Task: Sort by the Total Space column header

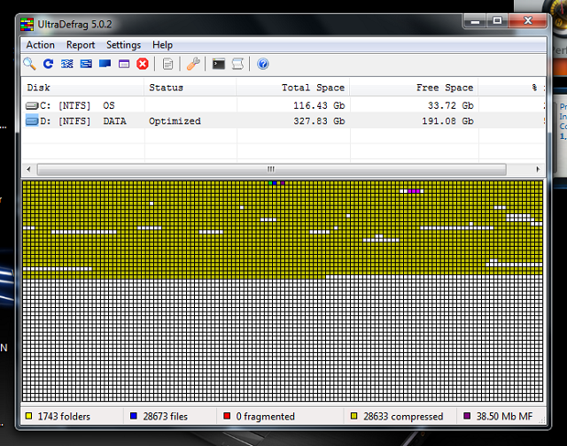Action: (293, 88)
